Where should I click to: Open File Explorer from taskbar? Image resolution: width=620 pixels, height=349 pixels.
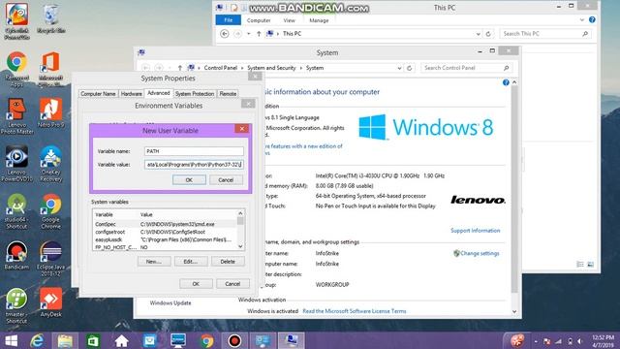click(65, 340)
